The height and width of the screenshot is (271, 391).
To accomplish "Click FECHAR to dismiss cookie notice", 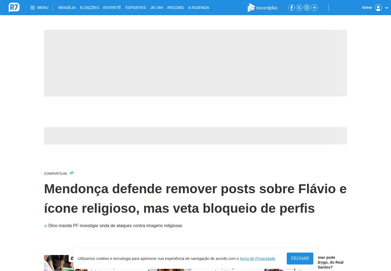I will click(x=300, y=259).
